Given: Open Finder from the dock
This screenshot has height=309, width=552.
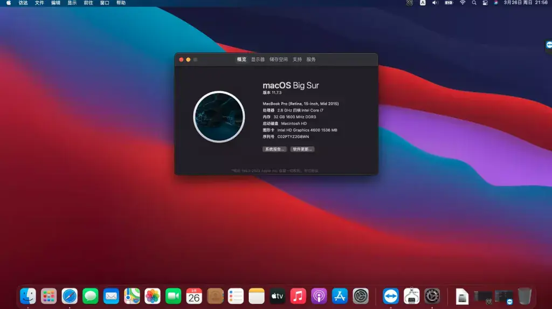Looking at the screenshot, I should (x=28, y=296).
